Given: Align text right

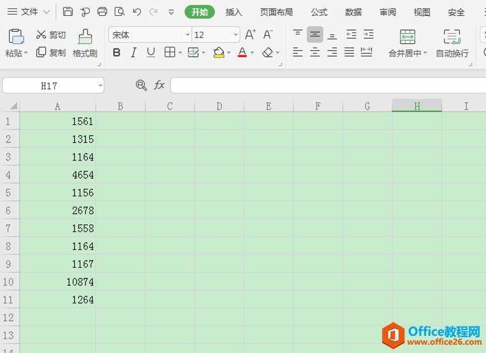Looking at the screenshot, I should (x=332, y=52).
